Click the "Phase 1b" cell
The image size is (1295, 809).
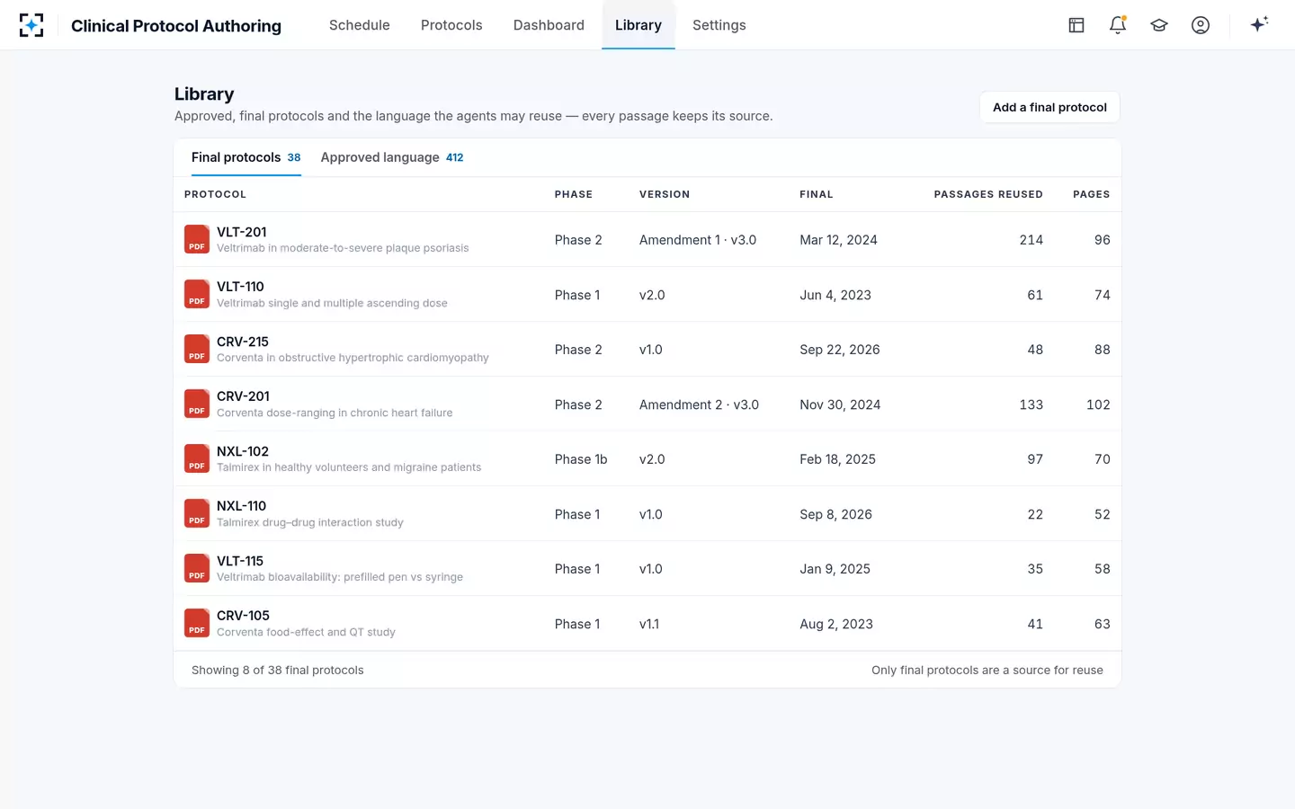581,459
